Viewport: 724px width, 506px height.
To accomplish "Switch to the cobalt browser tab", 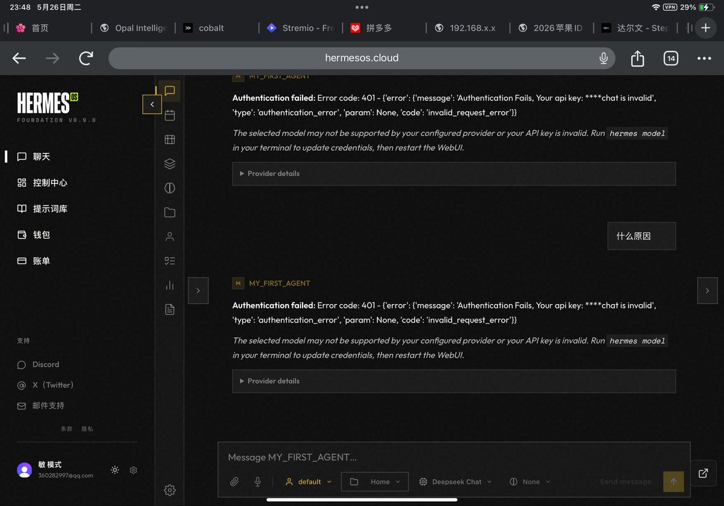I will (216, 28).
